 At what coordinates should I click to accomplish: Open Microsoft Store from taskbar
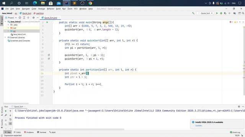point(51,3)
